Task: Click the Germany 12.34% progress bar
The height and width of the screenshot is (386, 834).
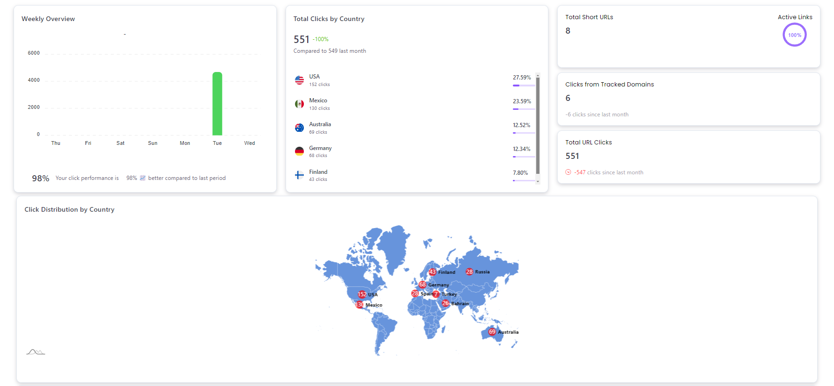Action: pyautogui.click(x=524, y=157)
